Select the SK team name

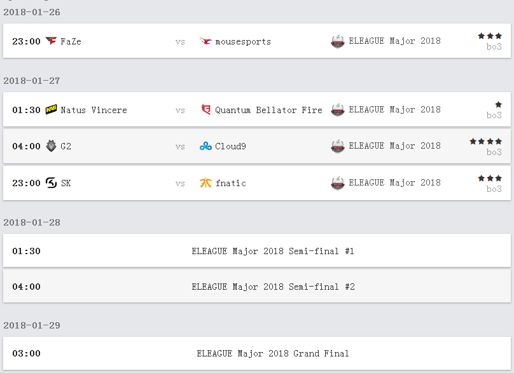66,183
